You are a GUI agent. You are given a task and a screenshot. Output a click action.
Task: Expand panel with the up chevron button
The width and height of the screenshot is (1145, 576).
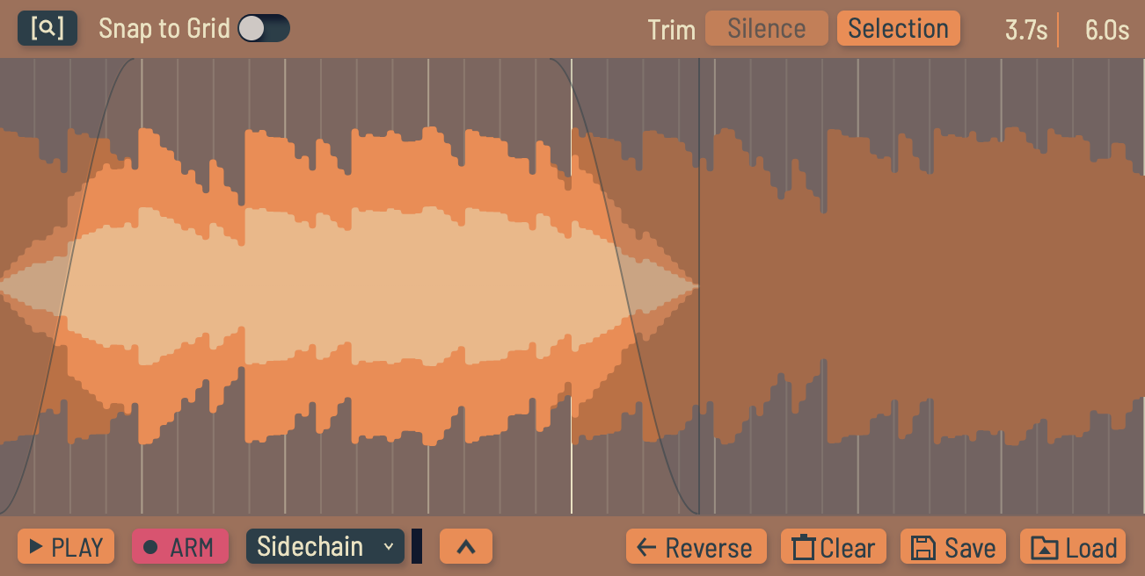pyautogui.click(x=466, y=546)
